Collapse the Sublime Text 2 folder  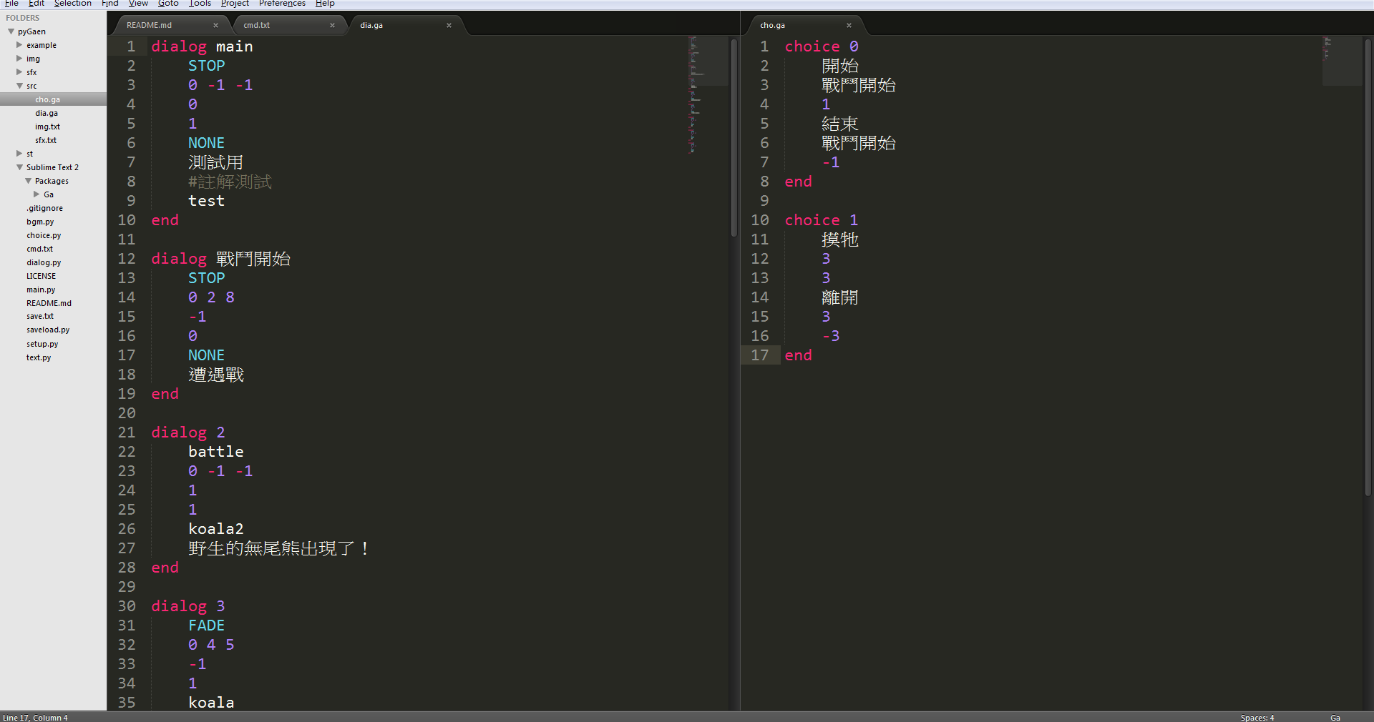click(x=19, y=167)
